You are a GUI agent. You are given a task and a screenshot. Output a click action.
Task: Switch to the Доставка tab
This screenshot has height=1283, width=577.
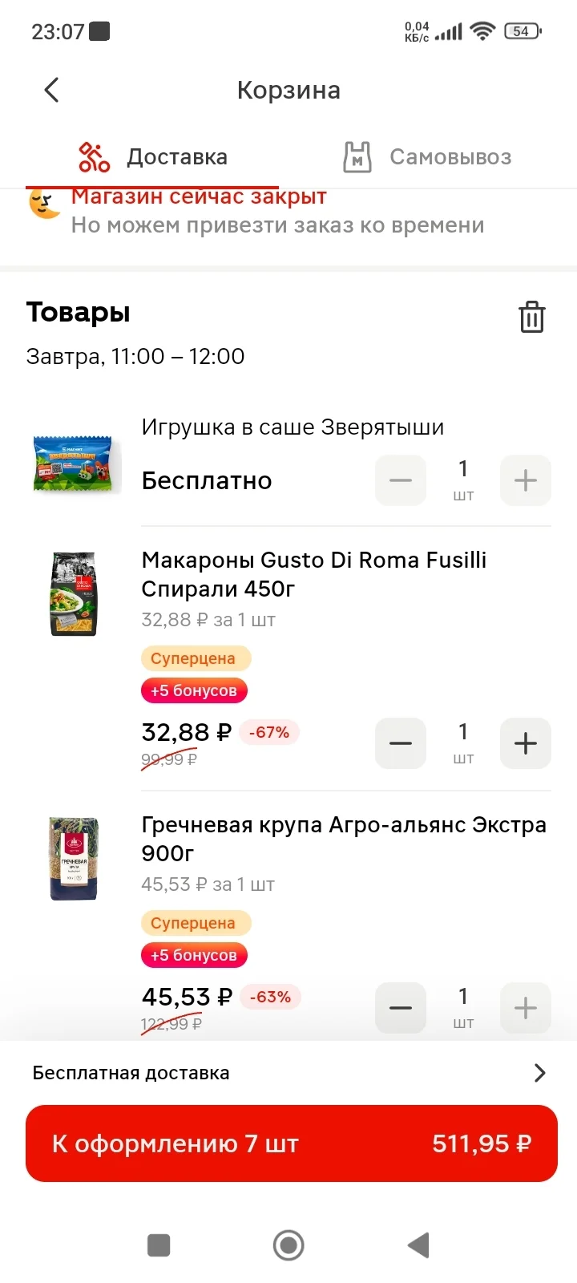pos(152,157)
